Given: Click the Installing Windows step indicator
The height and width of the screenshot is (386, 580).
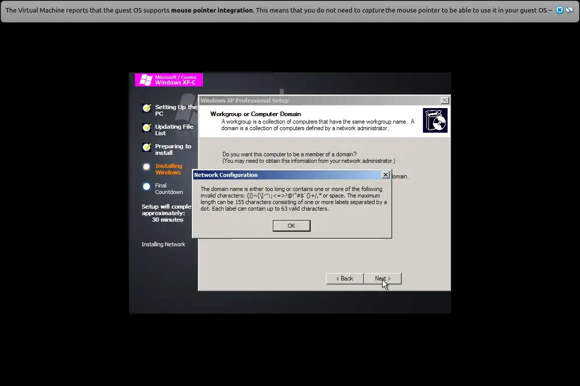Looking at the screenshot, I should (147, 167).
